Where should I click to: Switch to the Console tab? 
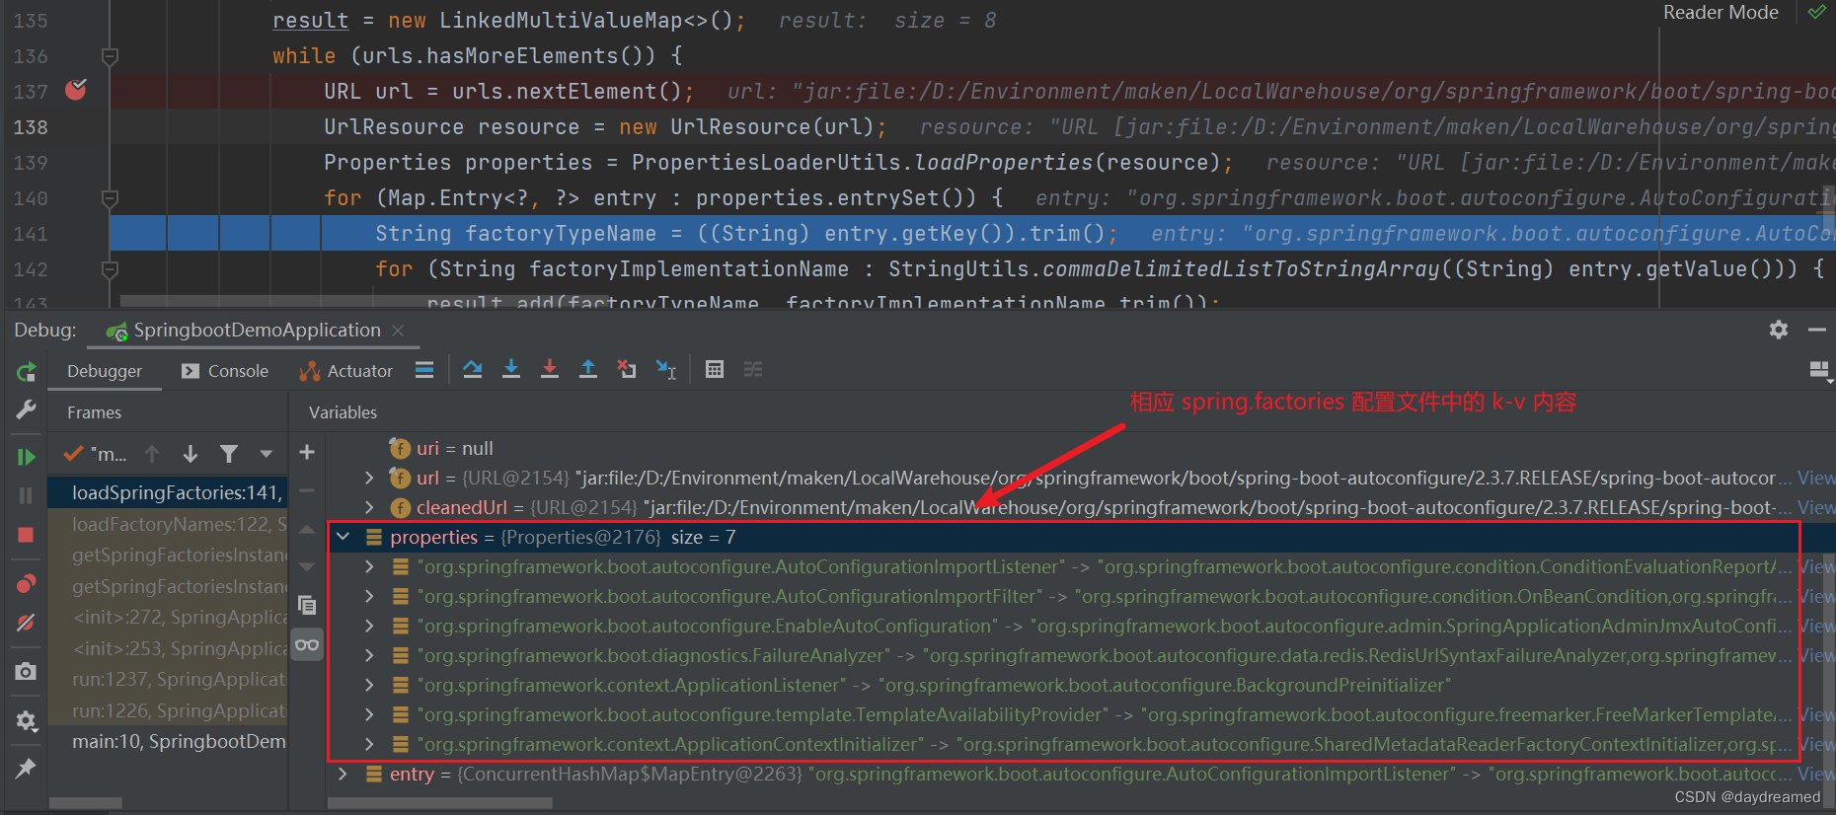tap(225, 371)
